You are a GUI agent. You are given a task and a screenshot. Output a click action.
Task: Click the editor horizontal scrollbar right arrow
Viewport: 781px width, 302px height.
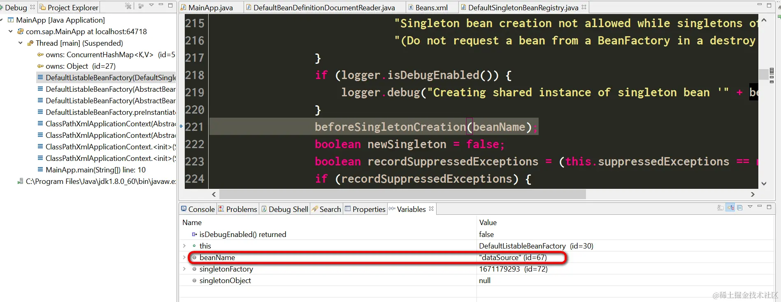753,194
